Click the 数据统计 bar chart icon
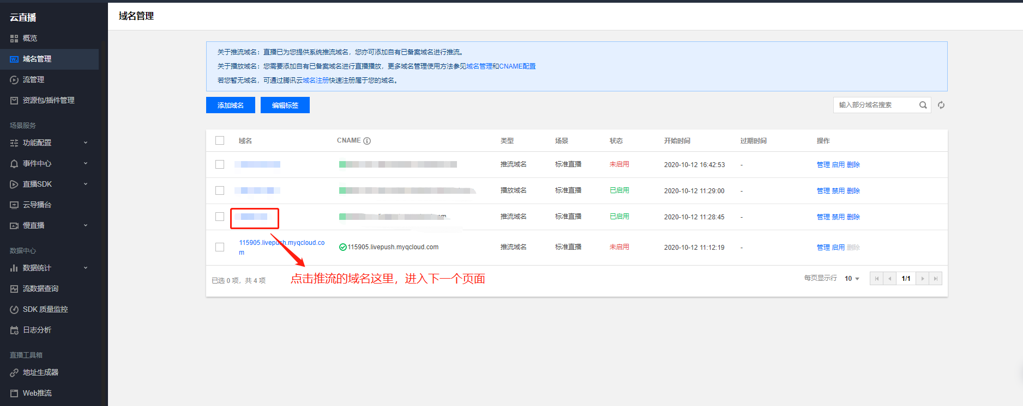Screen dimensions: 1023x406 click(x=14, y=268)
